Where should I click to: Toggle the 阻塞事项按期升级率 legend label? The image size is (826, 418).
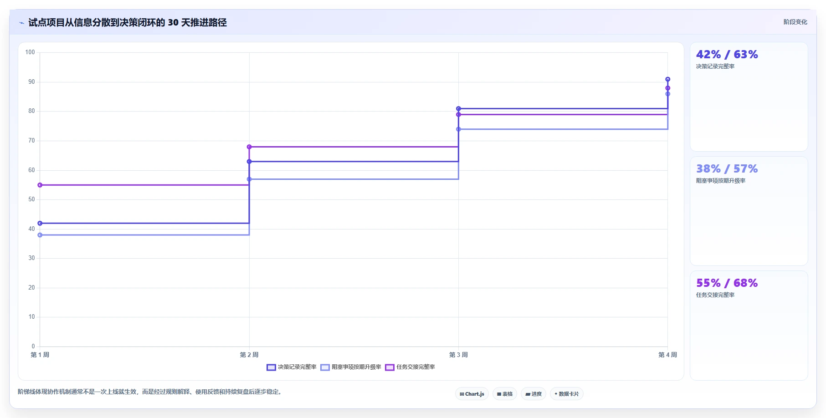356,367
